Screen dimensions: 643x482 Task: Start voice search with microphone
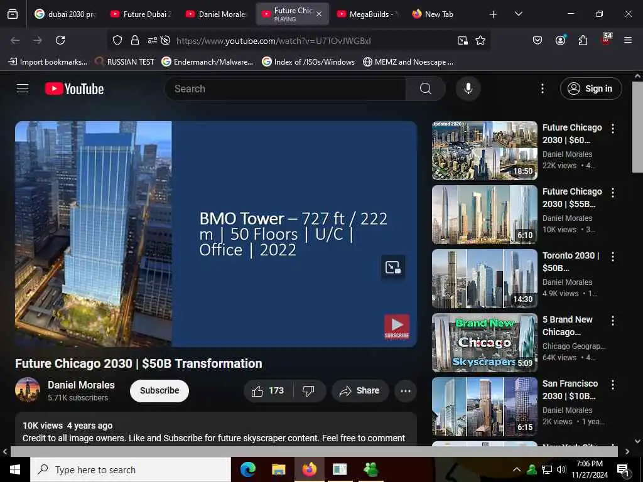468,88
